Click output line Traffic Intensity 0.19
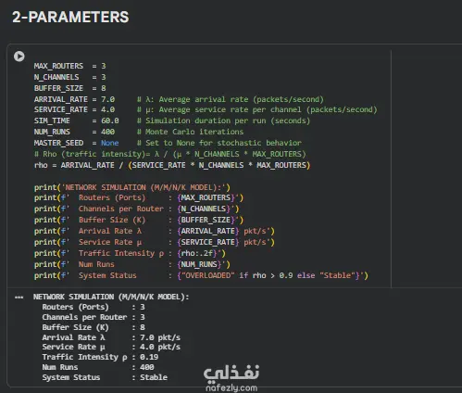 (100, 357)
